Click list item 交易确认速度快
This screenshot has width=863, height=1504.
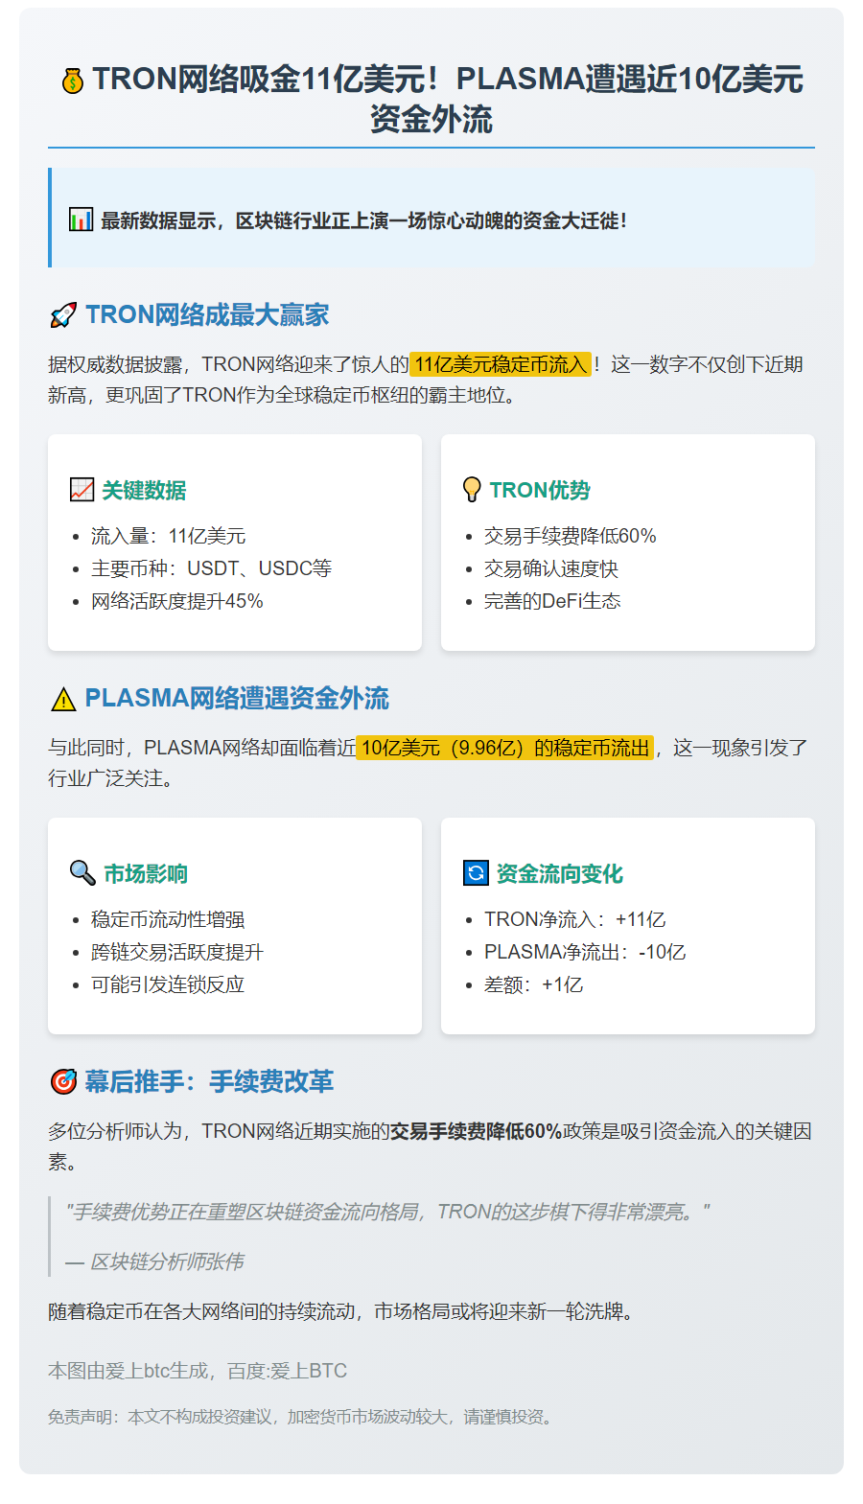[551, 568]
